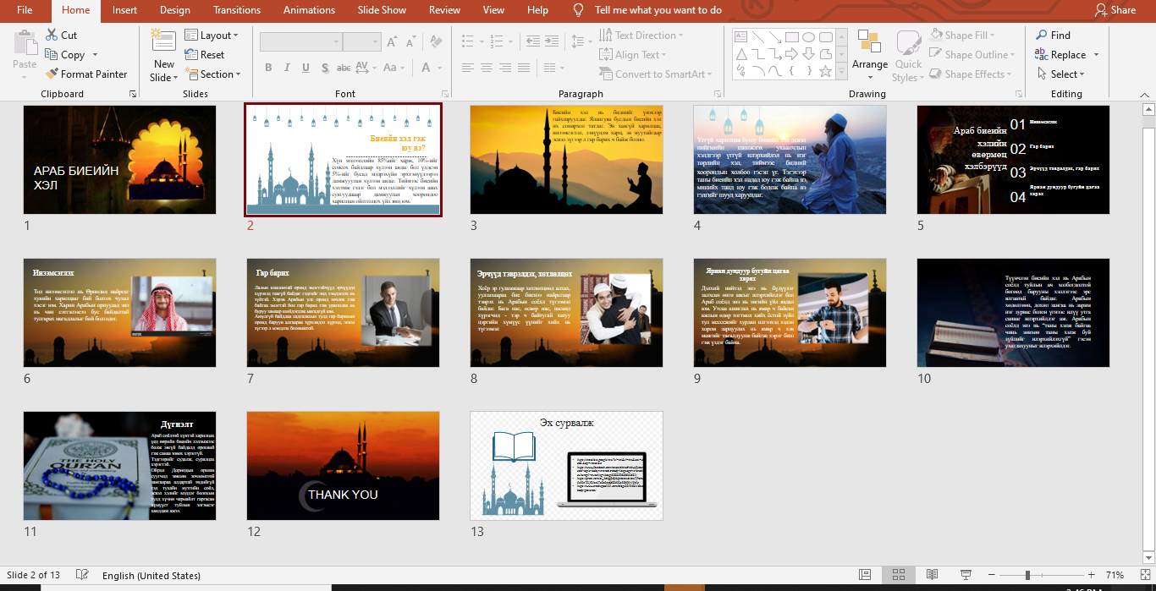Toggle Italic formatting
Viewport: 1156px width, 591px height.
click(x=287, y=67)
